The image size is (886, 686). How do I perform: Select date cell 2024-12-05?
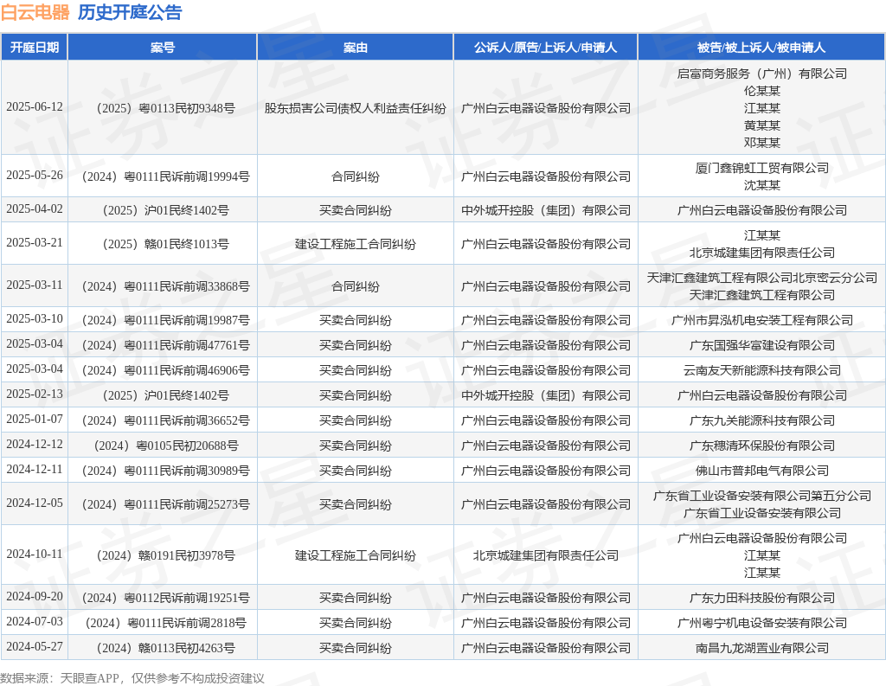pos(35,503)
